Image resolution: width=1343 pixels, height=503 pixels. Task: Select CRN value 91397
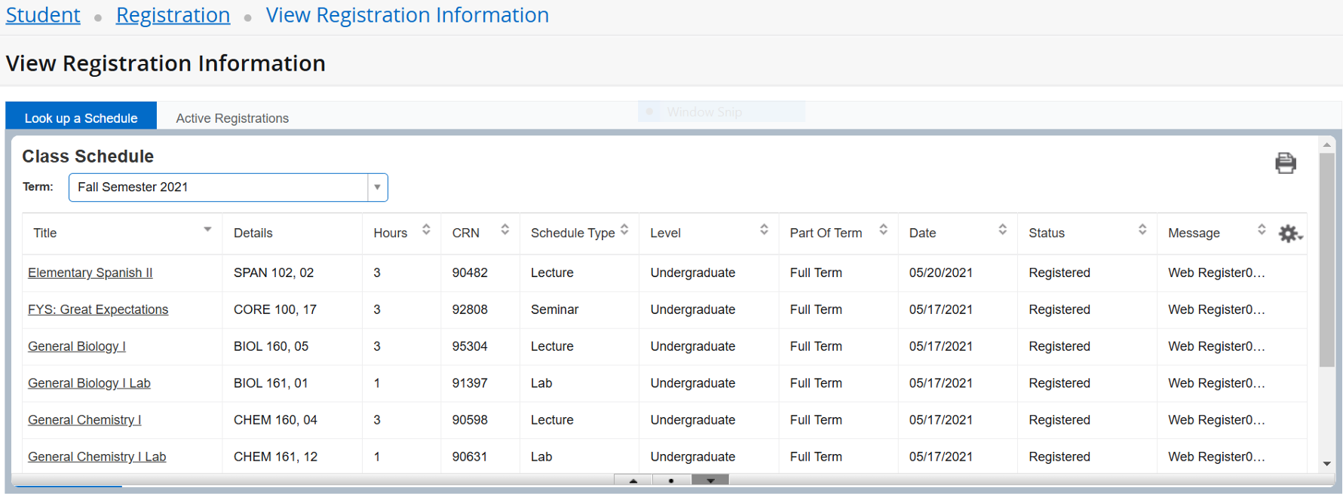(470, 383)
